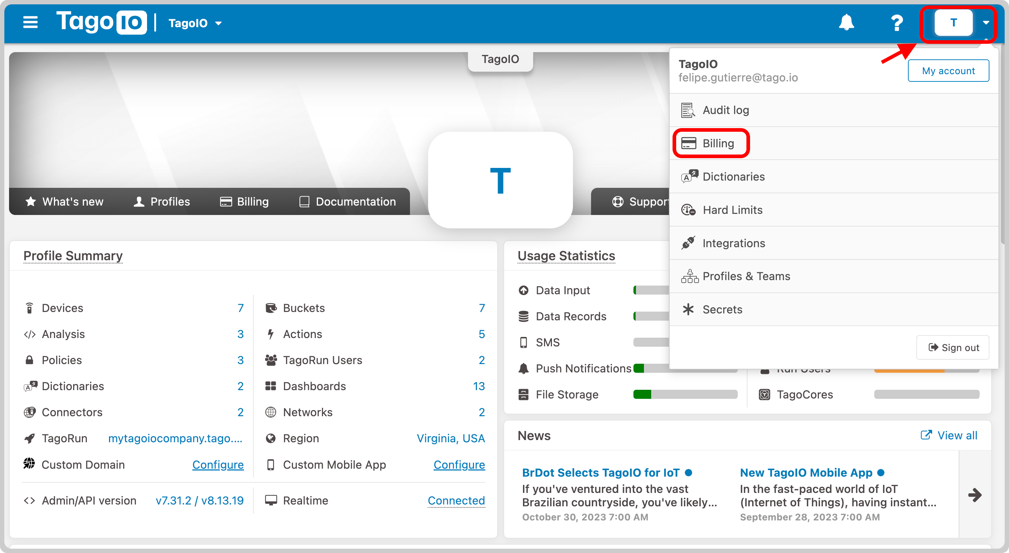Click the Billing credit card icon in menu
Image resolution: width=1009 pixels, height=553 pixels.
click(688, 143)
